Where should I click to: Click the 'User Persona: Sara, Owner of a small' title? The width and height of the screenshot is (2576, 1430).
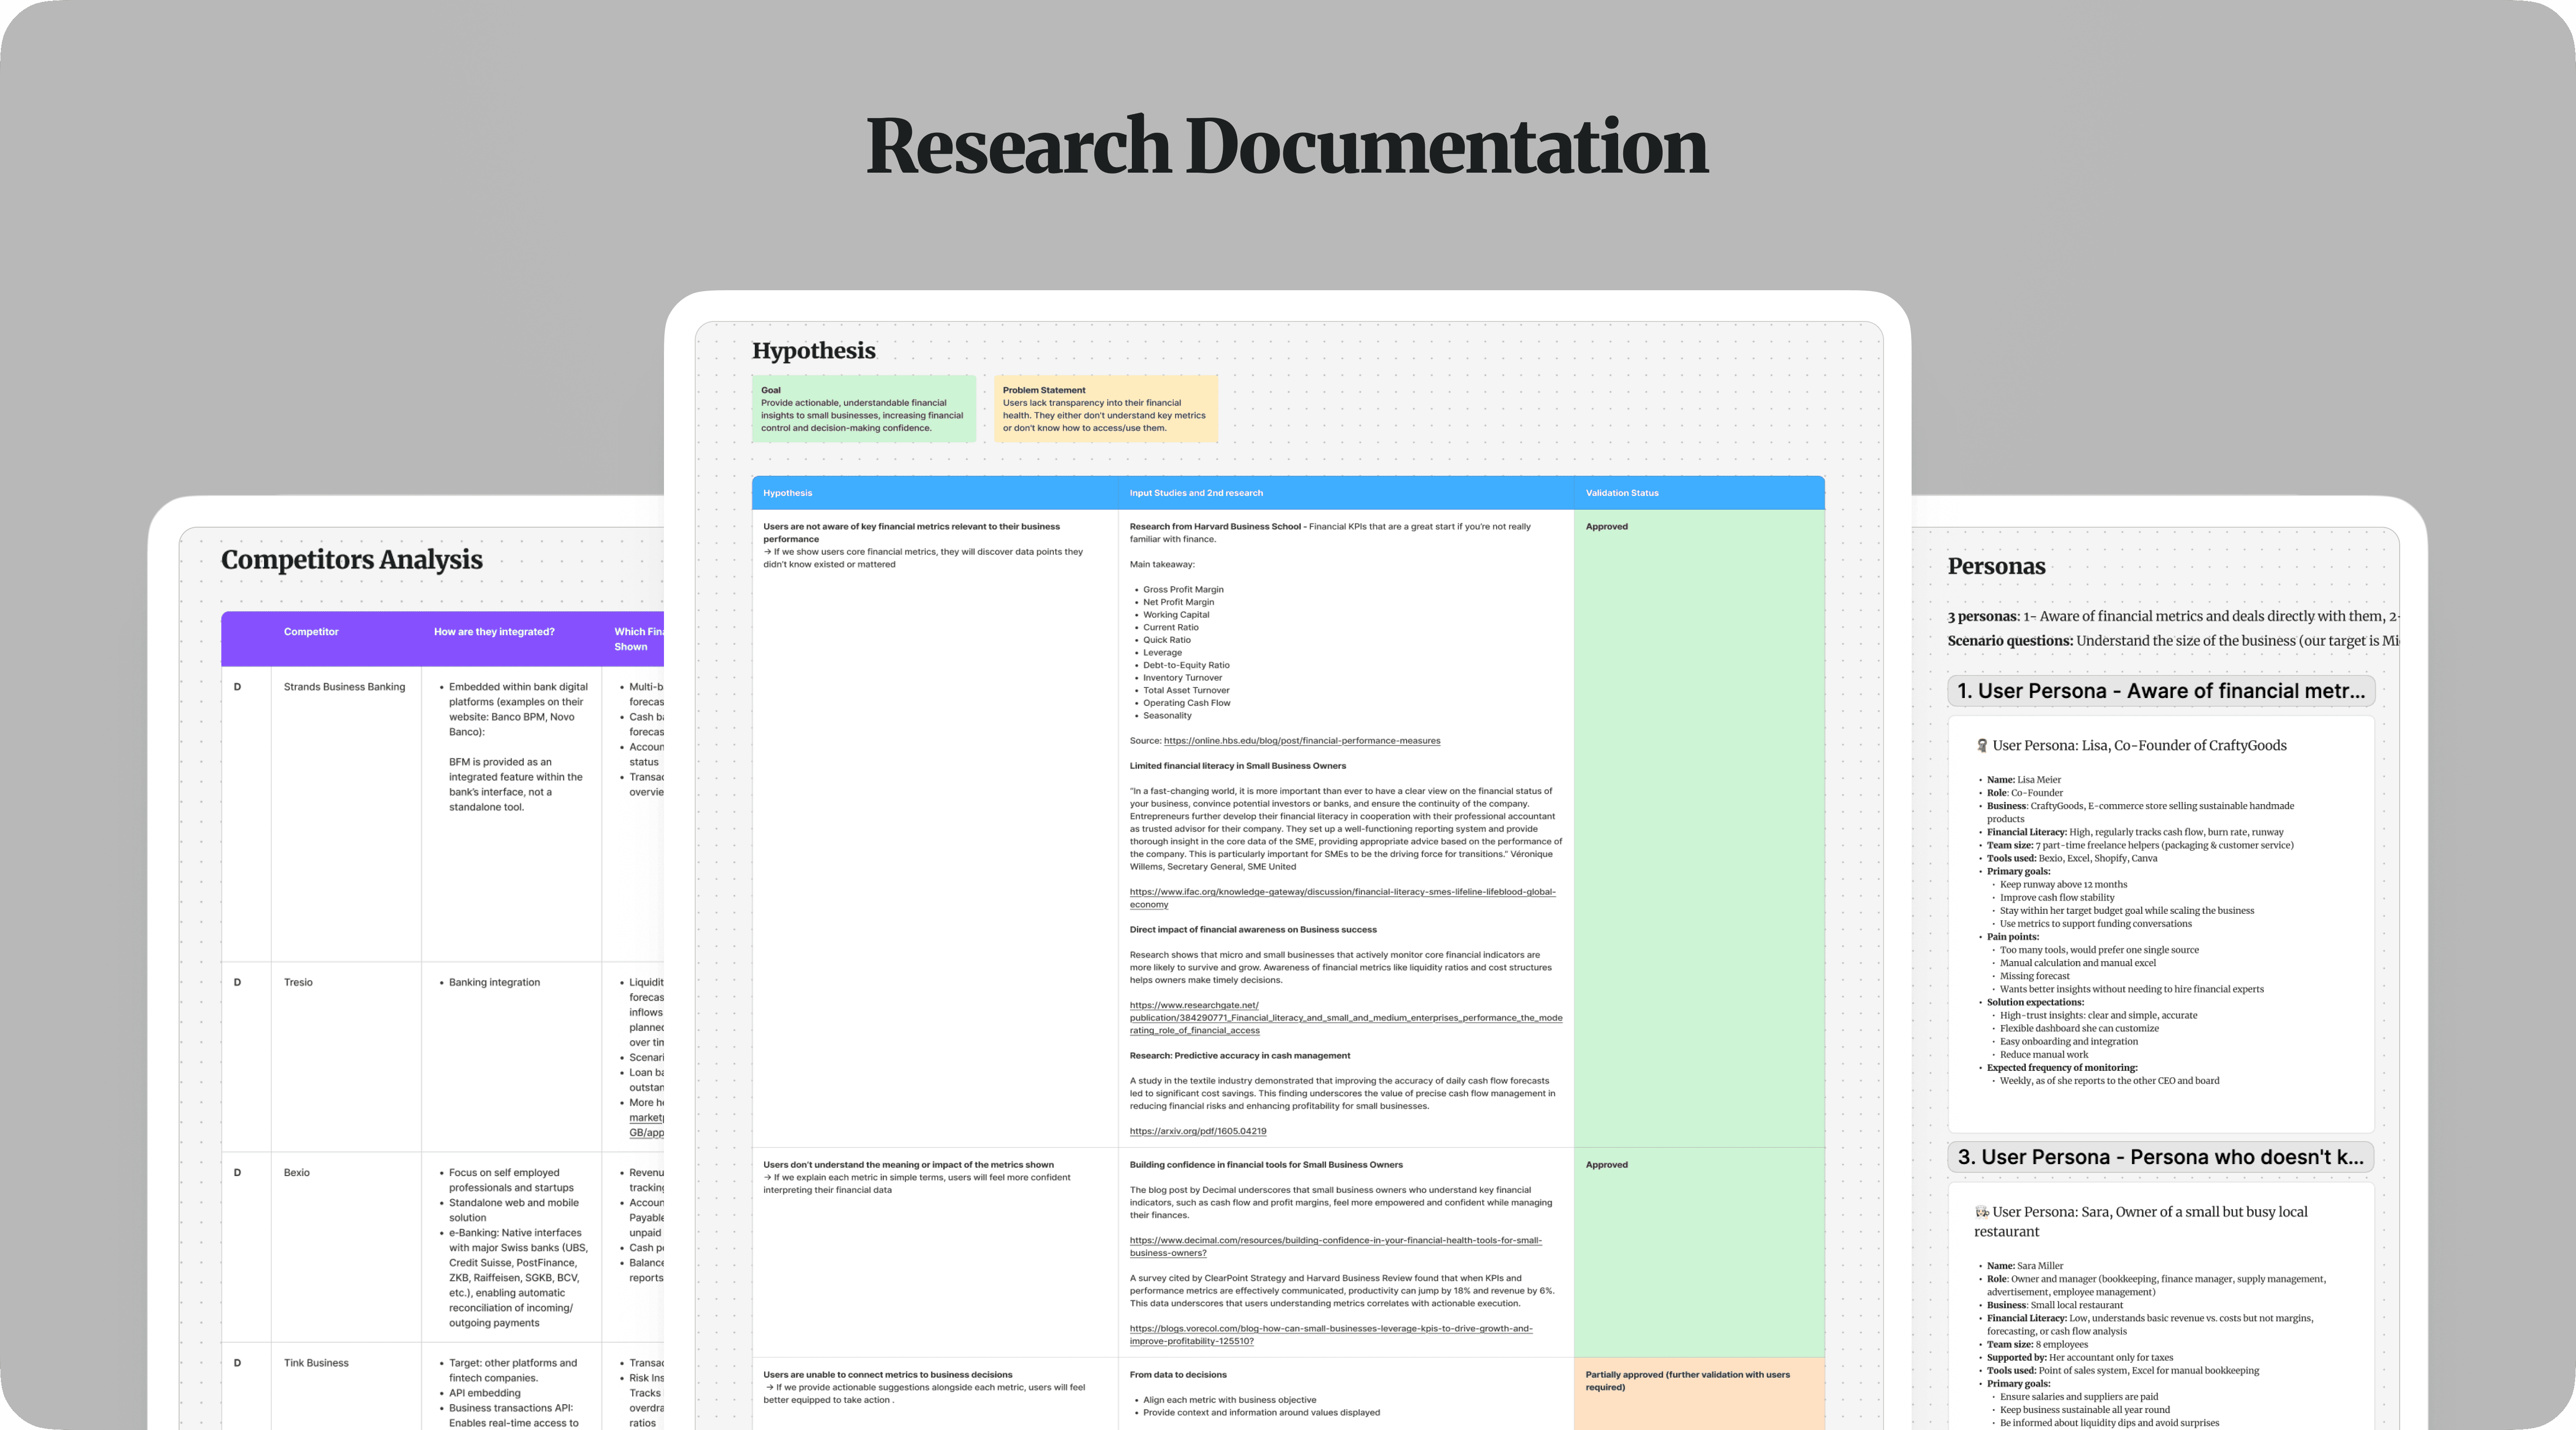click(2141, 1222)
